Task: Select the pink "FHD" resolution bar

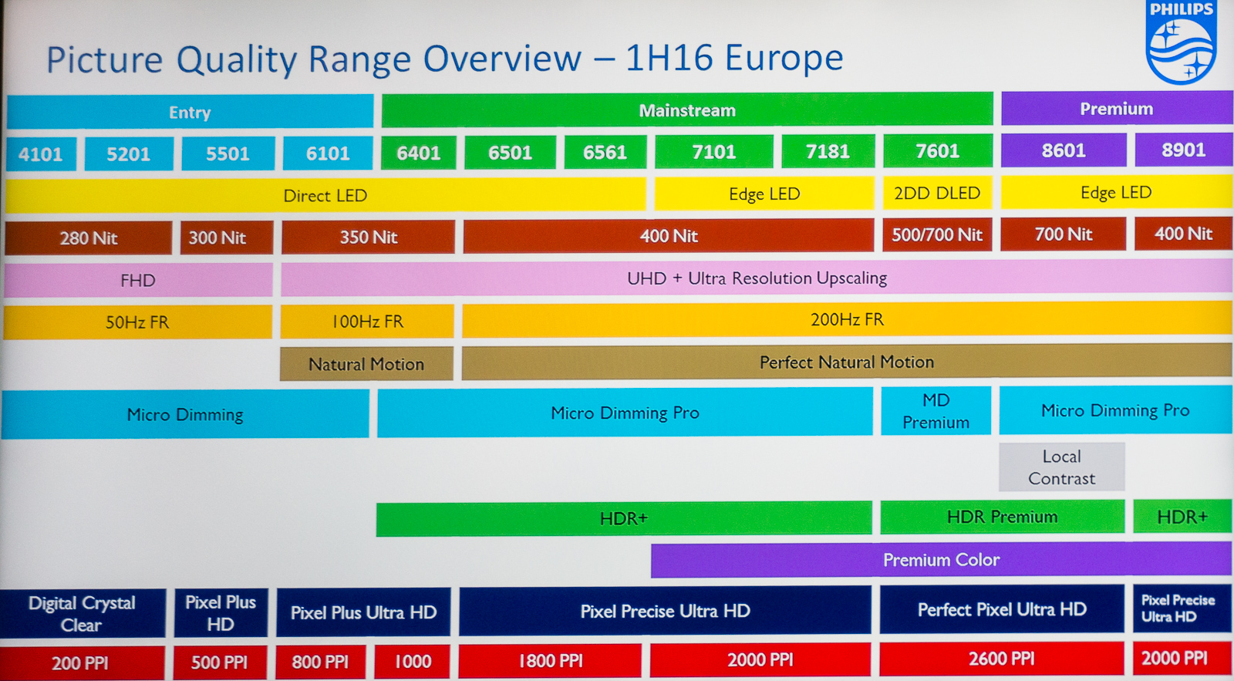Action: pyautogui.click(x=138, y=280)
